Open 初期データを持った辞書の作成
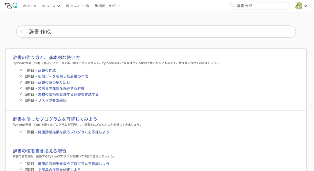314x171 pixels. tap(63, 76)
